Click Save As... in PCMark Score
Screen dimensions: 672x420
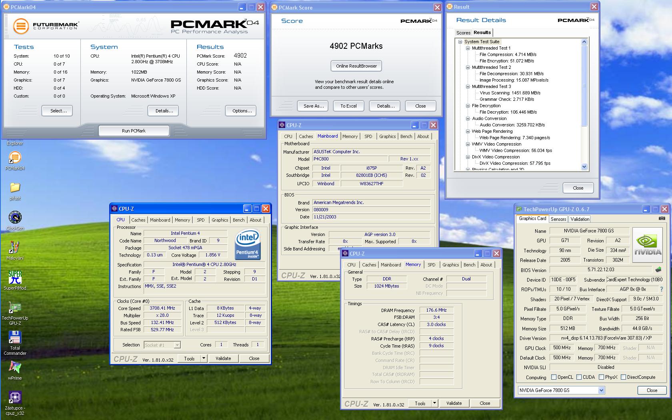pyautogui.click(x=314, y=106)
